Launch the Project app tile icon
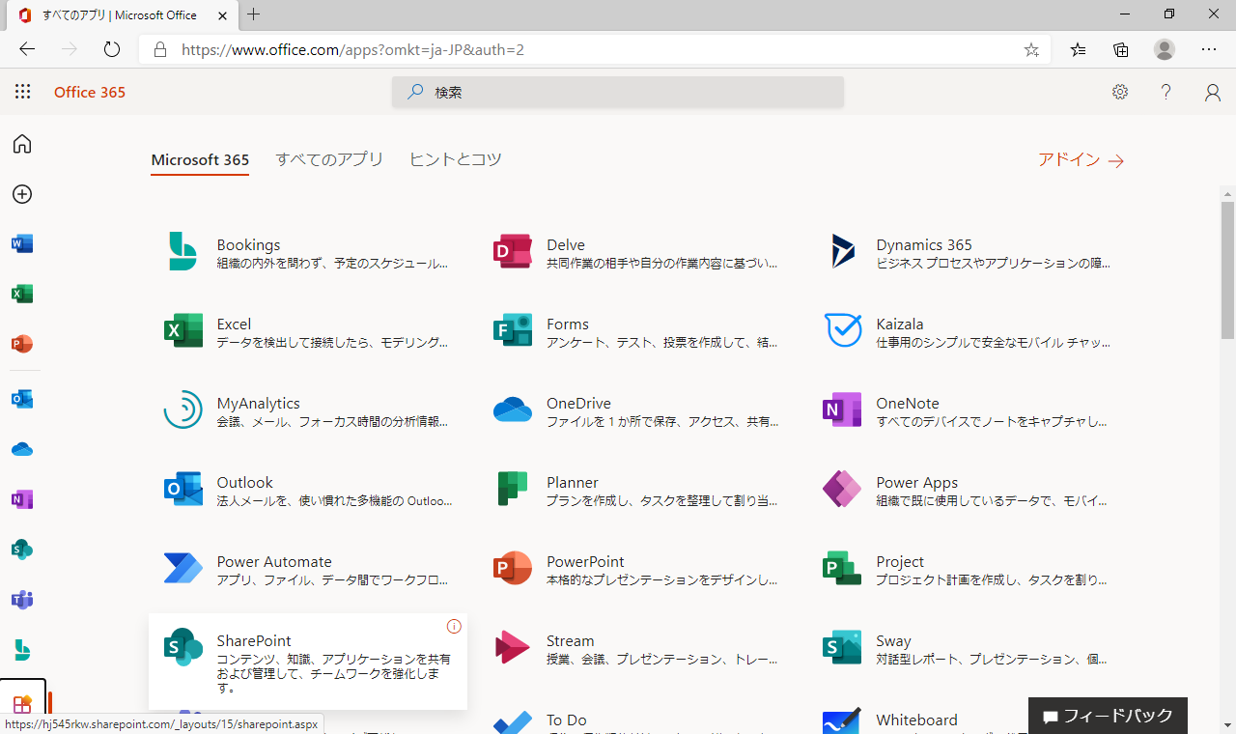This screenshot has width=1236, height=734. 842,568
